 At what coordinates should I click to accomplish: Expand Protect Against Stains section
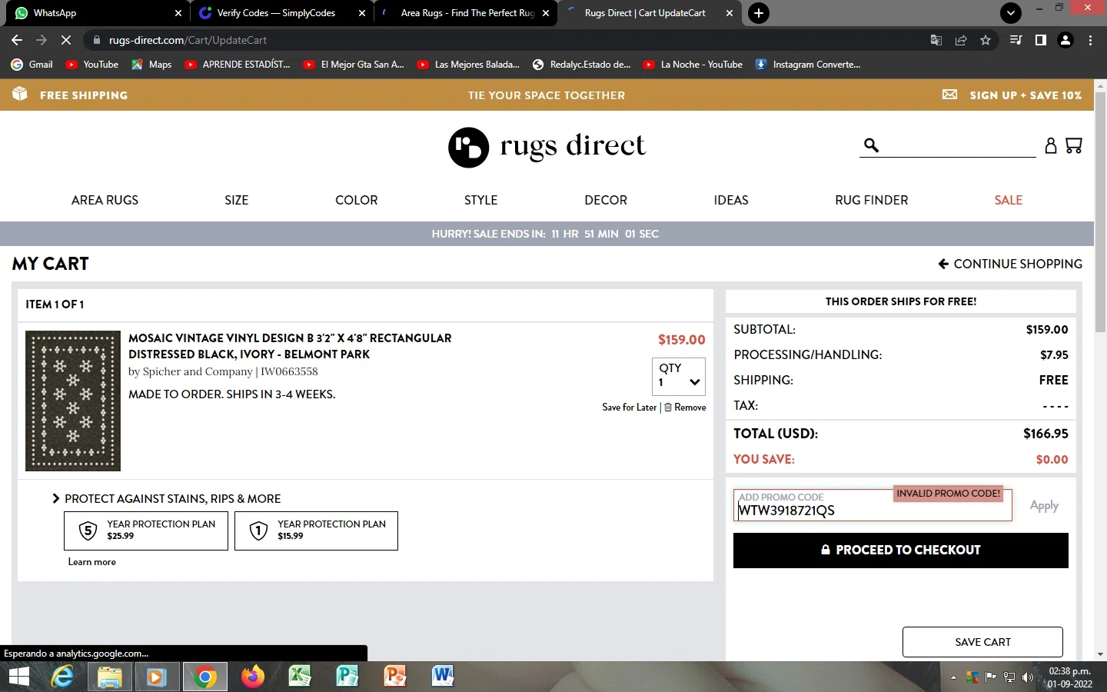(166, 498)
